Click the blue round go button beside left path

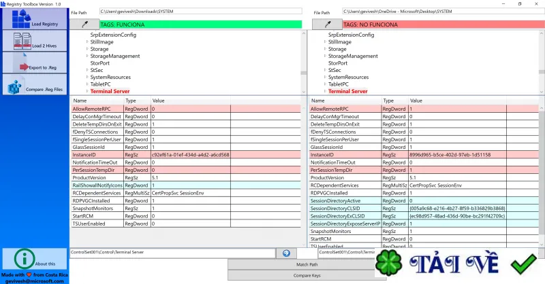tap(286, 253)
